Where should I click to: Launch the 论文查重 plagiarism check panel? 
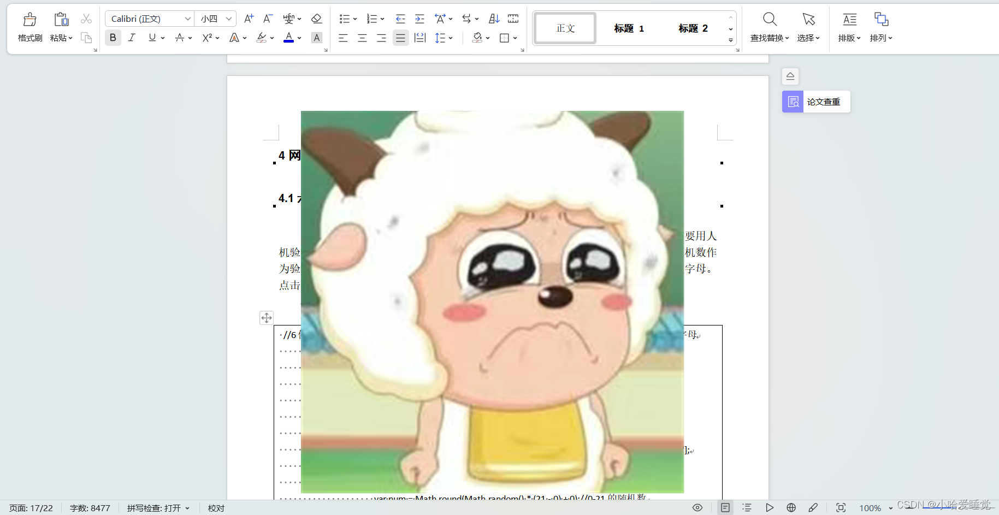815,102
